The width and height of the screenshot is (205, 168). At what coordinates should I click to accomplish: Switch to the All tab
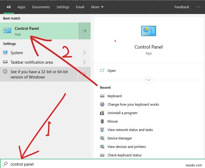point(9,7)
